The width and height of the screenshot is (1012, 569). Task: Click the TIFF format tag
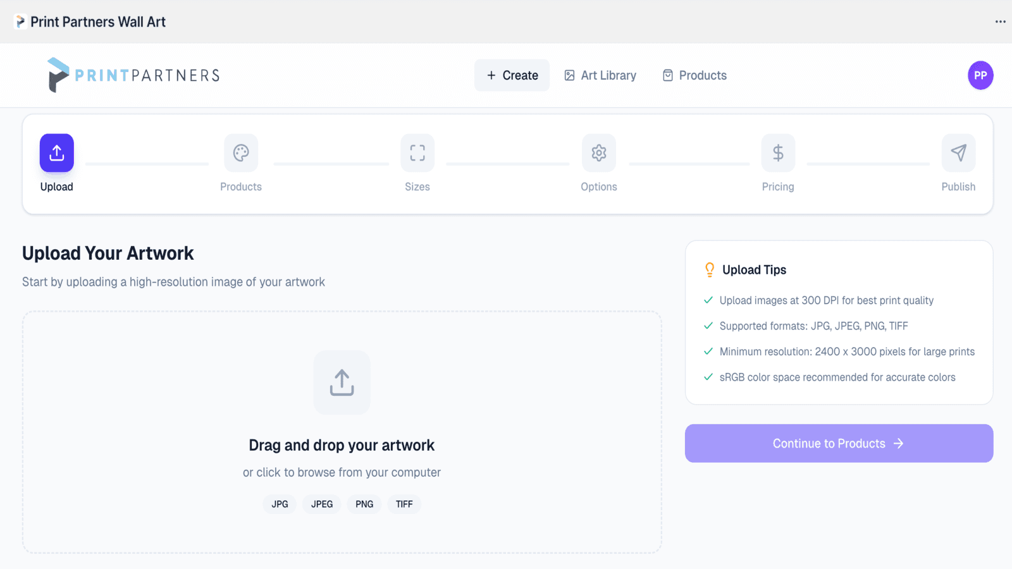tap(404, 504)
